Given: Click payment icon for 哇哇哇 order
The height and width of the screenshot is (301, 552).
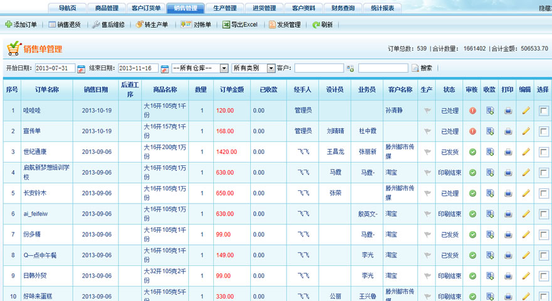Looking at the screenshot, I should coord(490,111).
